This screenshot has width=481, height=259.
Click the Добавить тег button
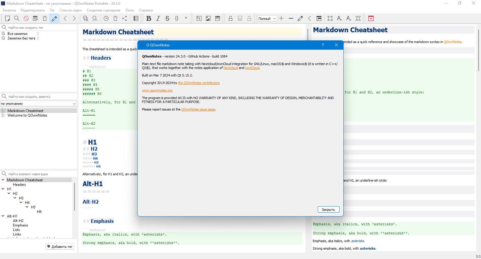pyautogui.click(x=60, y=246)
